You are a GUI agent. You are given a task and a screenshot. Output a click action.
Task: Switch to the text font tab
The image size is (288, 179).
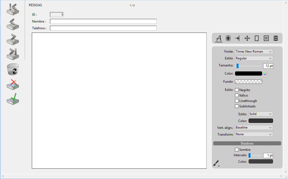219,38
